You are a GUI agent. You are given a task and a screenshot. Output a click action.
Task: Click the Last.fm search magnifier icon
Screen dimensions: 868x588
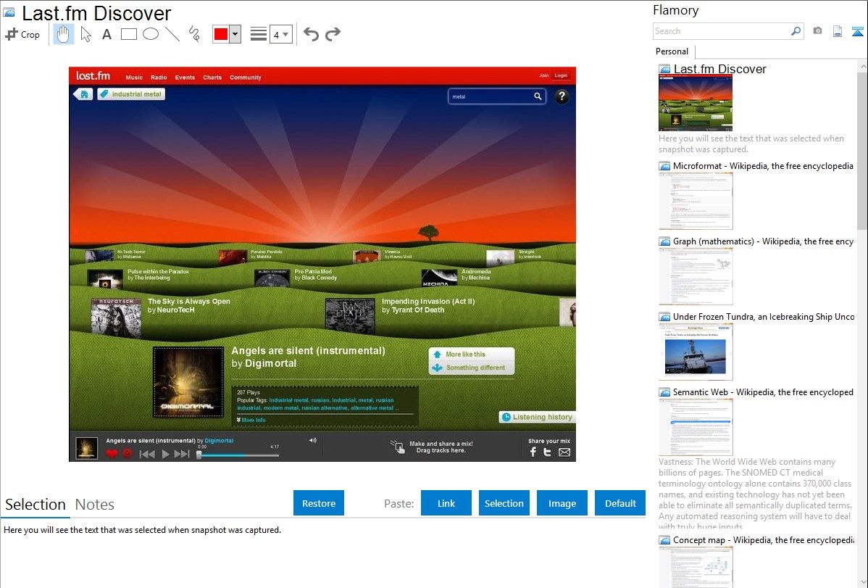(x=538, y=96)
